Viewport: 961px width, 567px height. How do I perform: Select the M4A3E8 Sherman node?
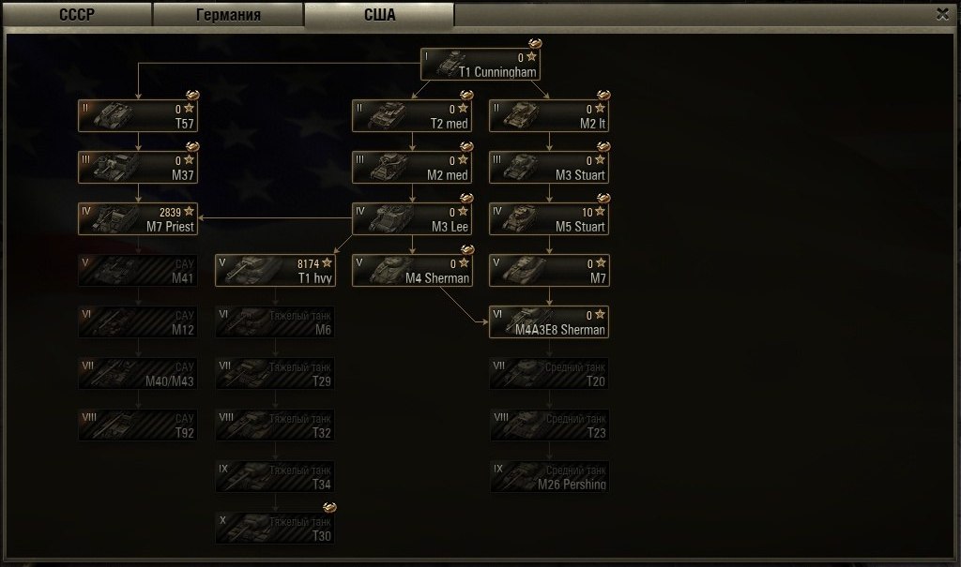click(549, 322)
